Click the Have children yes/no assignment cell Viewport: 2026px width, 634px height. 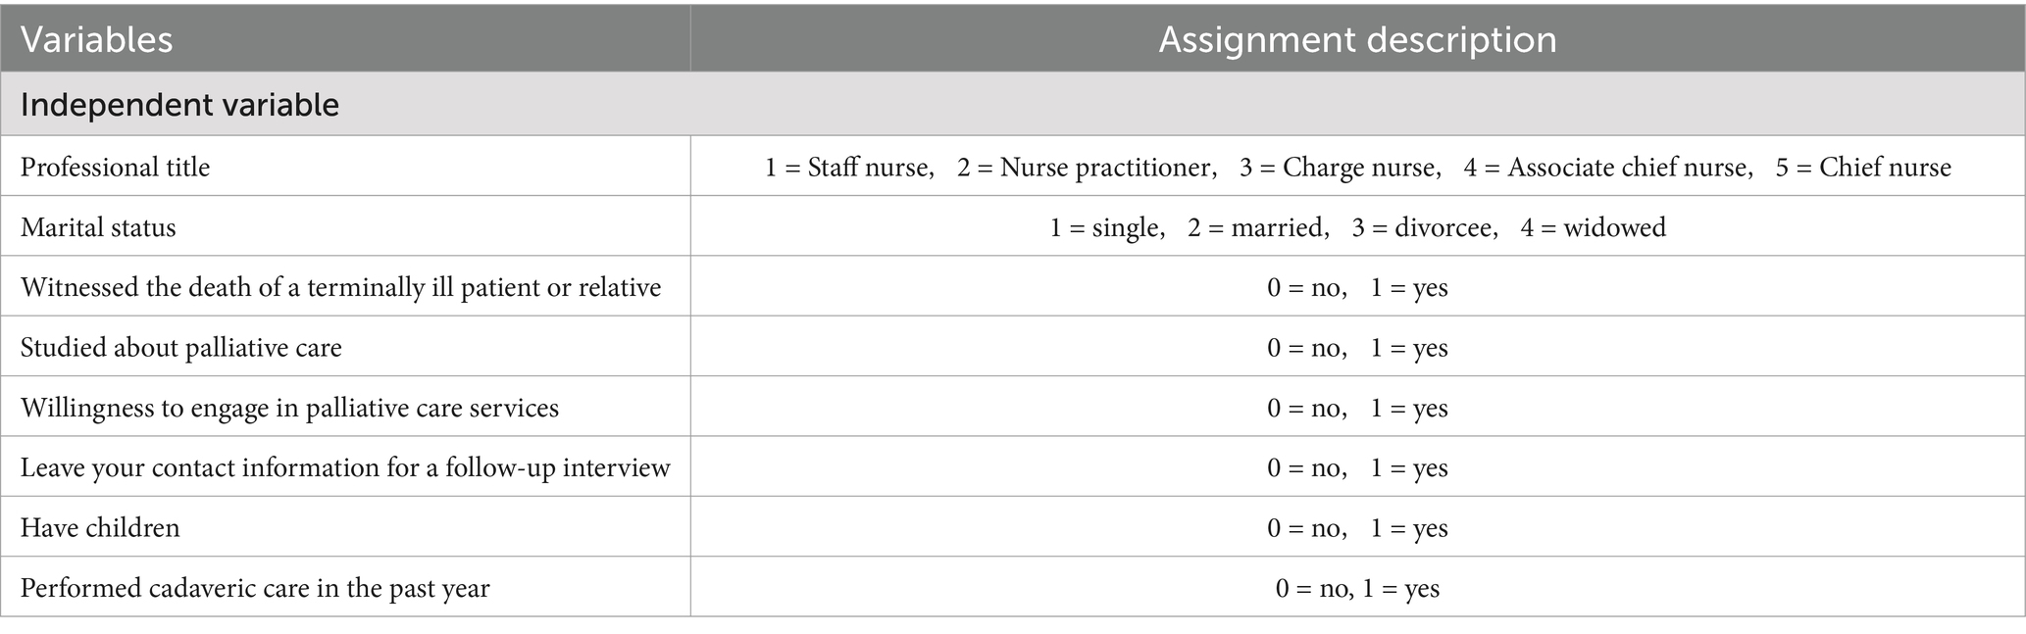1357,528
